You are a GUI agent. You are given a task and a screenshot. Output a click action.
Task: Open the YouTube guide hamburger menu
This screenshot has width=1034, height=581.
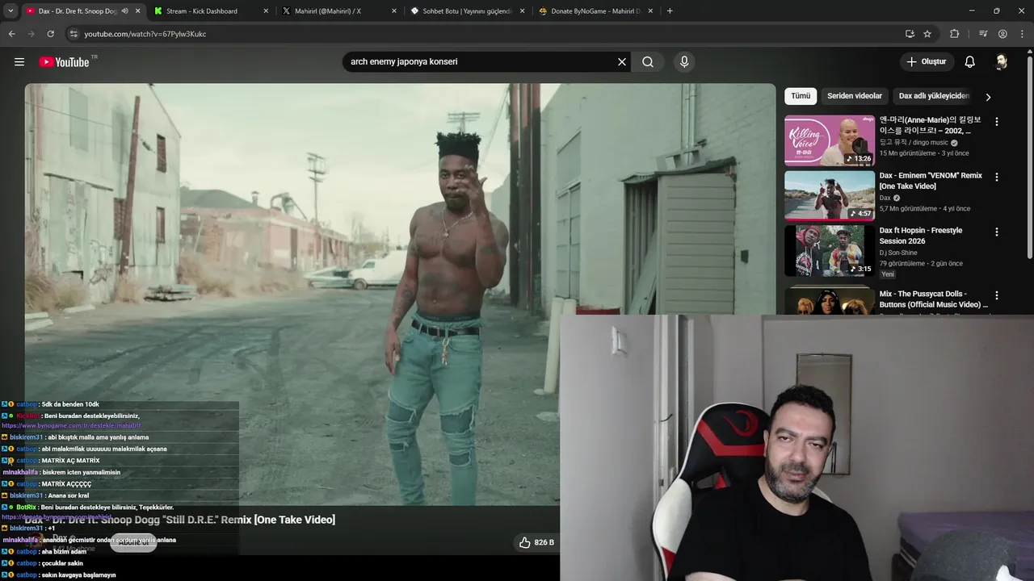click(x=19, y=61)
